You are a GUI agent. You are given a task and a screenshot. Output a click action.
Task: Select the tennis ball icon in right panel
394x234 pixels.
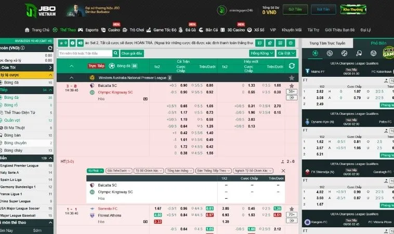coord(344,53)
